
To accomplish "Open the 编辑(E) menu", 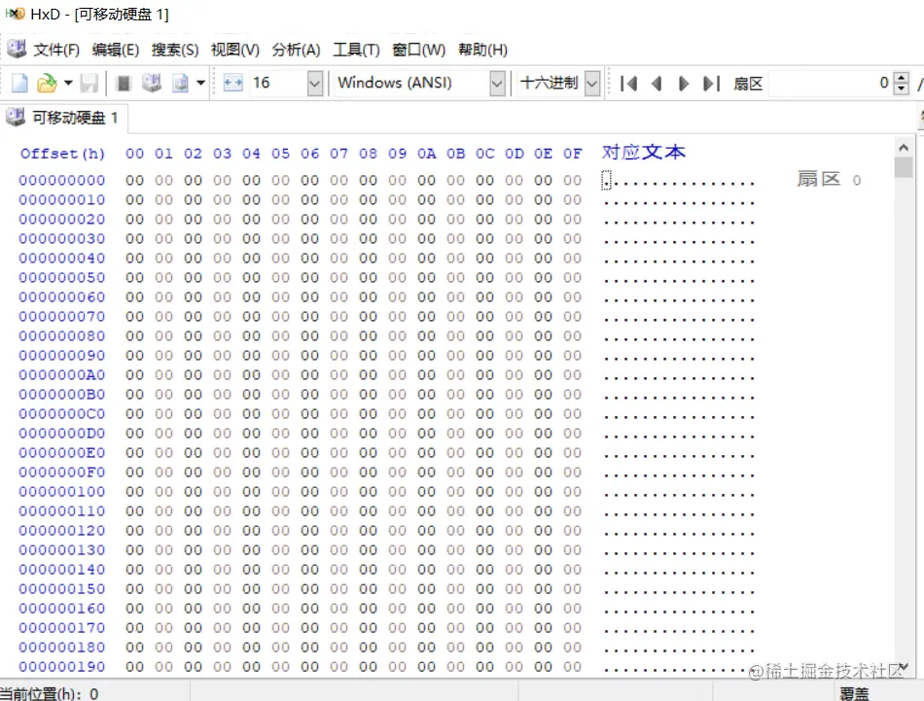I will [x=116, y=51].
